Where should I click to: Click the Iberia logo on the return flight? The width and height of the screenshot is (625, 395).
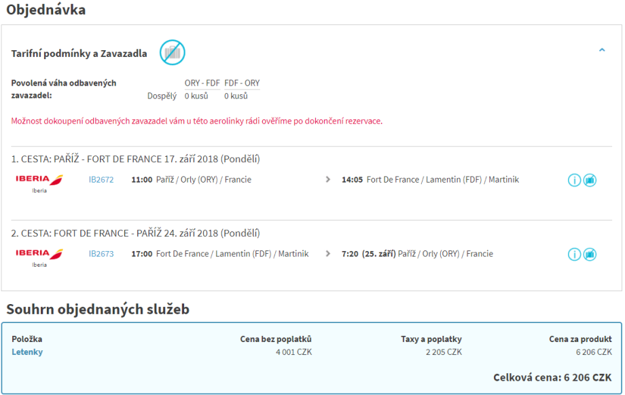[x=39, y=255]
